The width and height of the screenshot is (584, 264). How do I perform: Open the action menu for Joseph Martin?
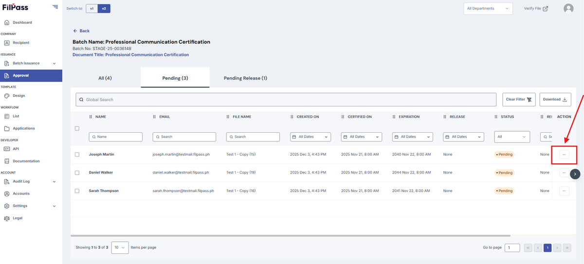pyautogui.click(x=564, y=155)
